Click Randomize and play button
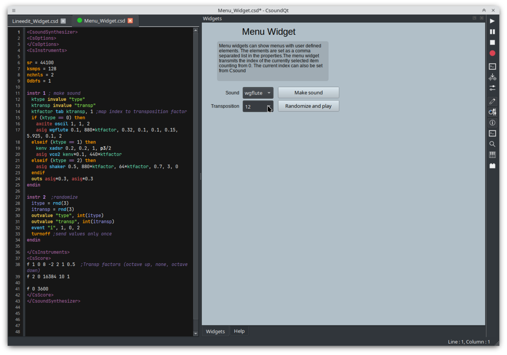The width and height of the screenshot is (507, 355). coord(309,106)
